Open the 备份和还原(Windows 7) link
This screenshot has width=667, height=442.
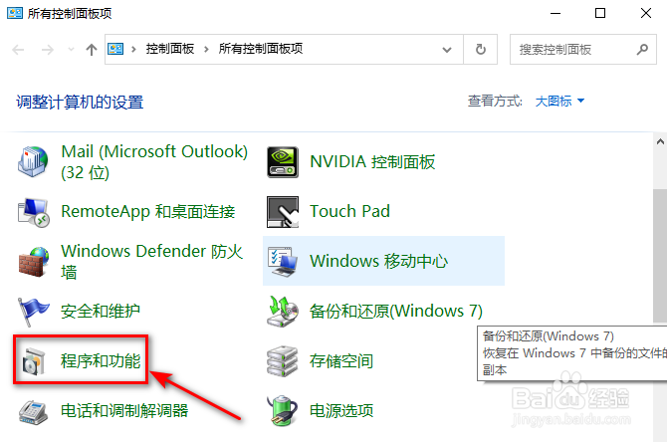pyautogui.click(x=396, y=312)
